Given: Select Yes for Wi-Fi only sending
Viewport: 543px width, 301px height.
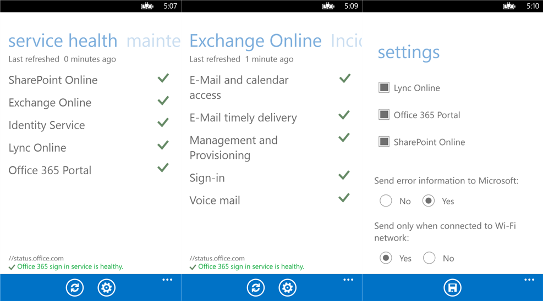Looking at the screenshot, I should (x=386, y=258).
